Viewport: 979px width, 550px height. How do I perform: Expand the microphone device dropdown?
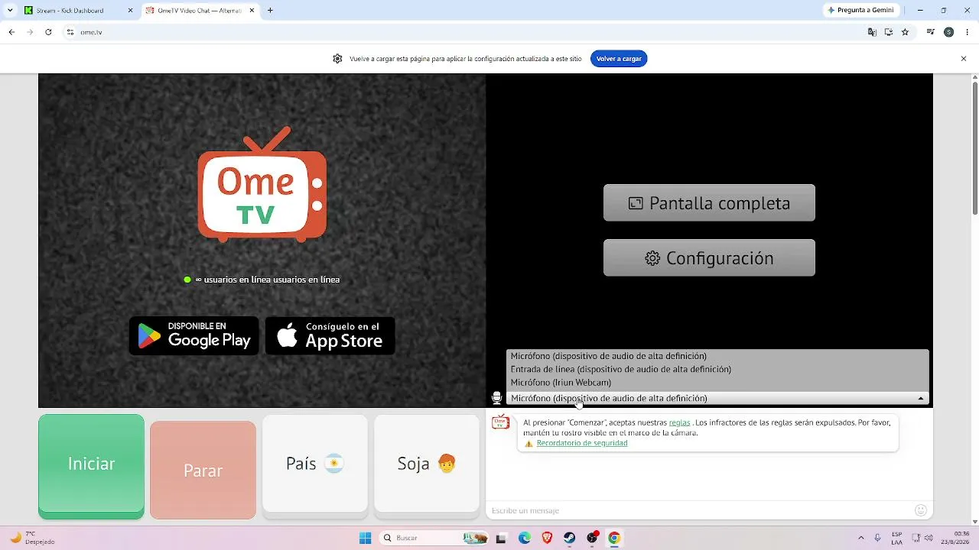pos(717,398)
